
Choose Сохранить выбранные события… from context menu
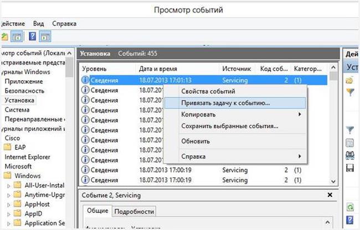235,126
